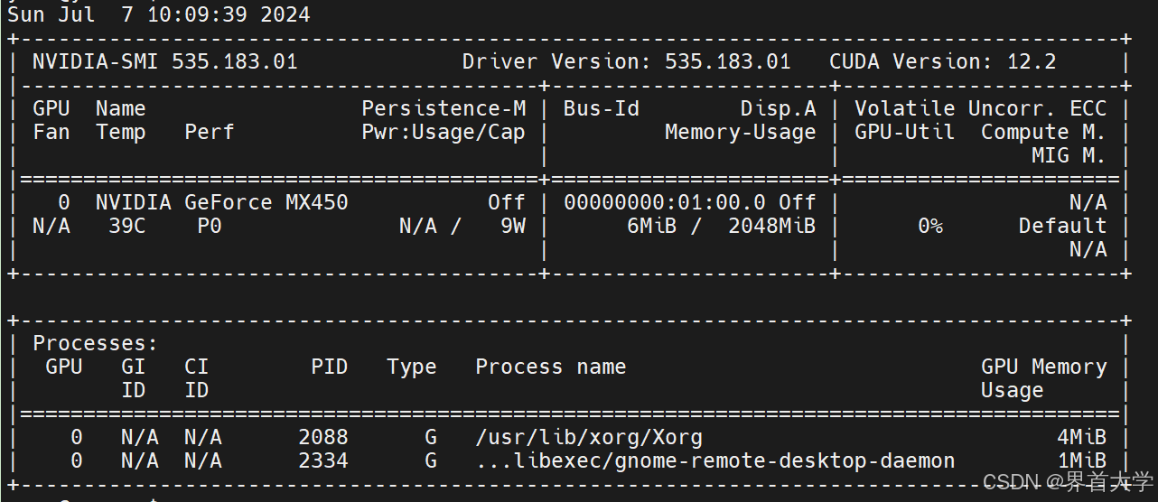This screenshot has height=502, width=1158.
Task: Click the GPU Memory column header
Action: point(1043,367)
